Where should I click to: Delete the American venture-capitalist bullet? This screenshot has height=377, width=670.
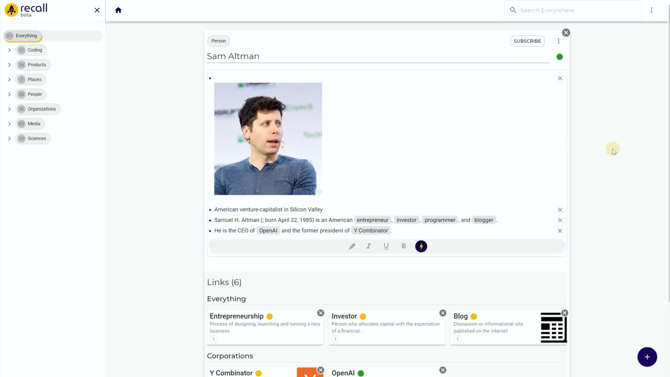(560, 209)
